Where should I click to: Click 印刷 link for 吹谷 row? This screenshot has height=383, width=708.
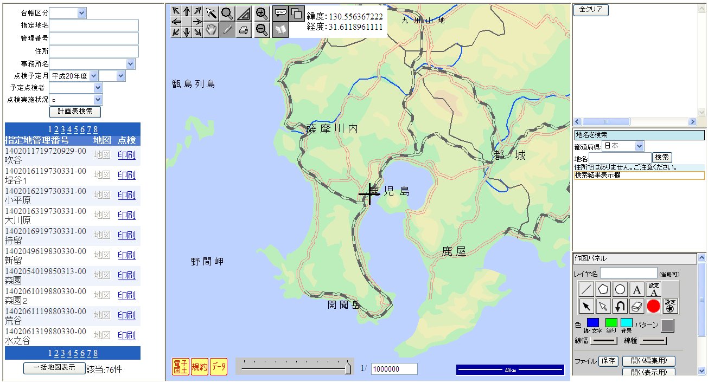tap(126, 155)
